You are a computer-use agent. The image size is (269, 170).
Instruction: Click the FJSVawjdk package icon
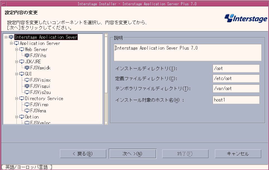[27, 68]
